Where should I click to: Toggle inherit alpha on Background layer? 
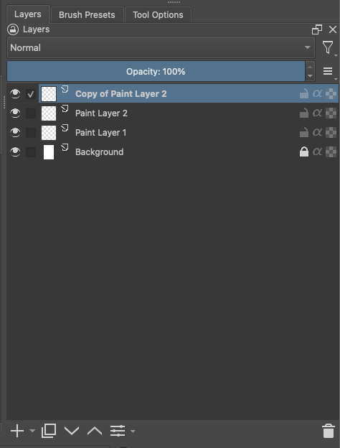[x=317, y=151]
